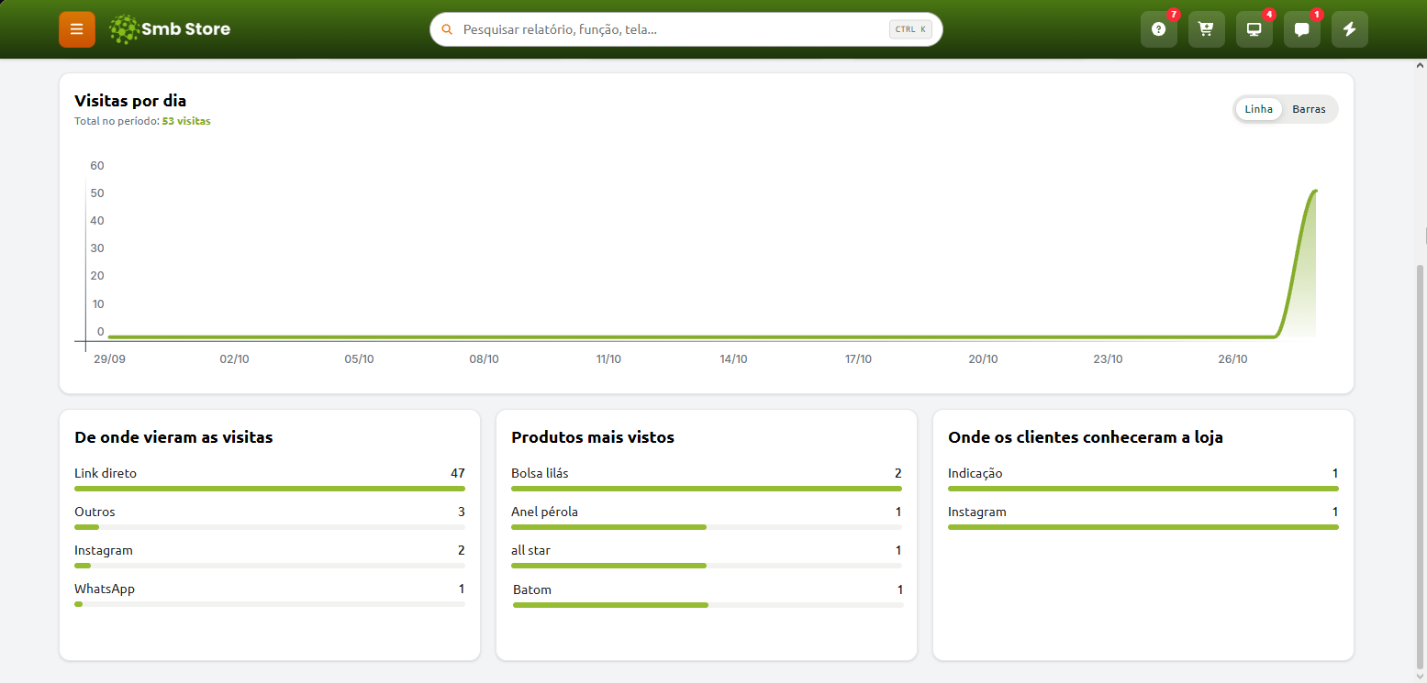Click the scrollbar up arrow

(1421, 67)
